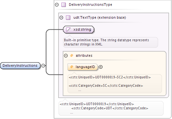Collapse the DeliveryInstructions element children

43,65
